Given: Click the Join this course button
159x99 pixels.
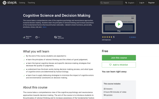Looking at the screenshot, I should pyautogui.click(x=119, y=58).
